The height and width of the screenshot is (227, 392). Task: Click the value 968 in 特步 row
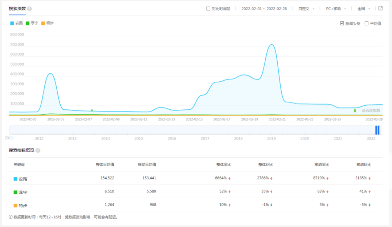click(x=153, y=205)
